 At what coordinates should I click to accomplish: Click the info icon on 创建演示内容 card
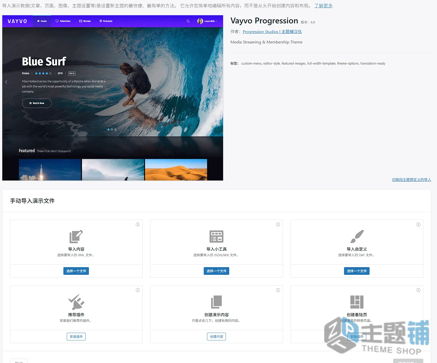click(278, 290)
